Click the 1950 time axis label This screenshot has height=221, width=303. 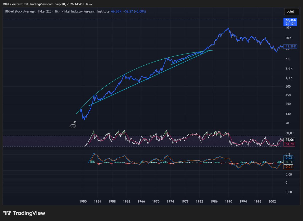point(83,201)
